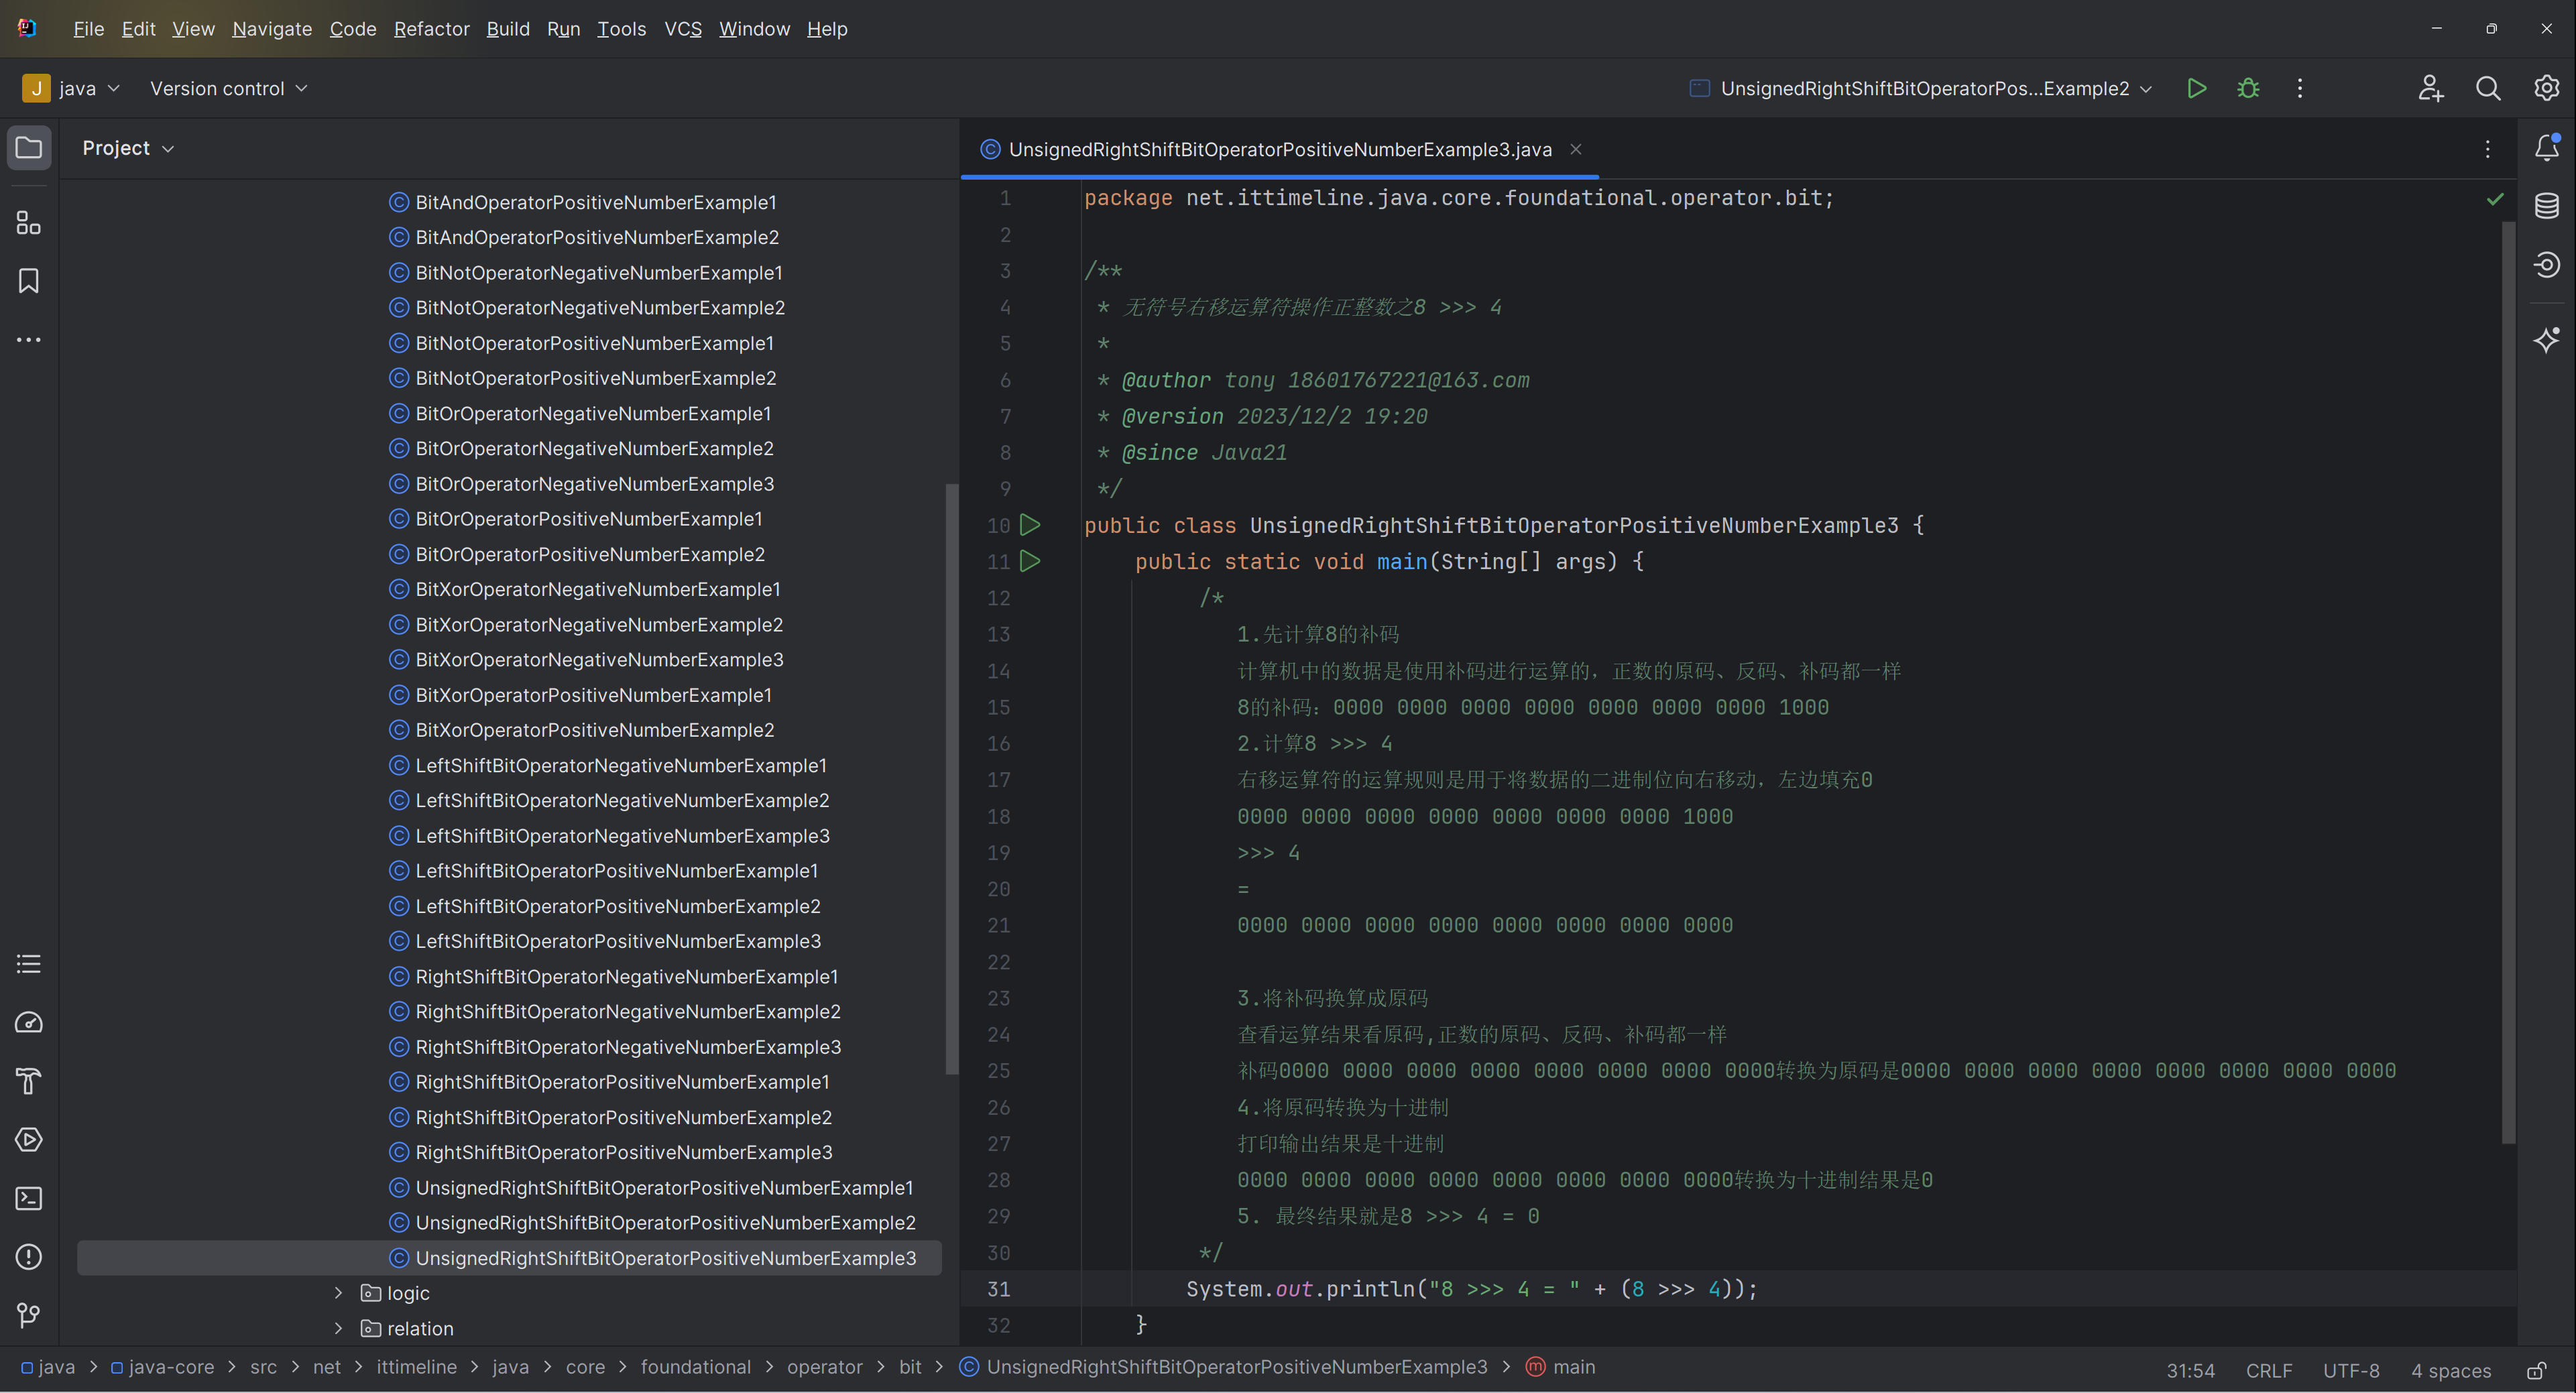2576x1393 pixels.
Task: Open the run configuration selector dropdown
Action: tap(1920, 88)
